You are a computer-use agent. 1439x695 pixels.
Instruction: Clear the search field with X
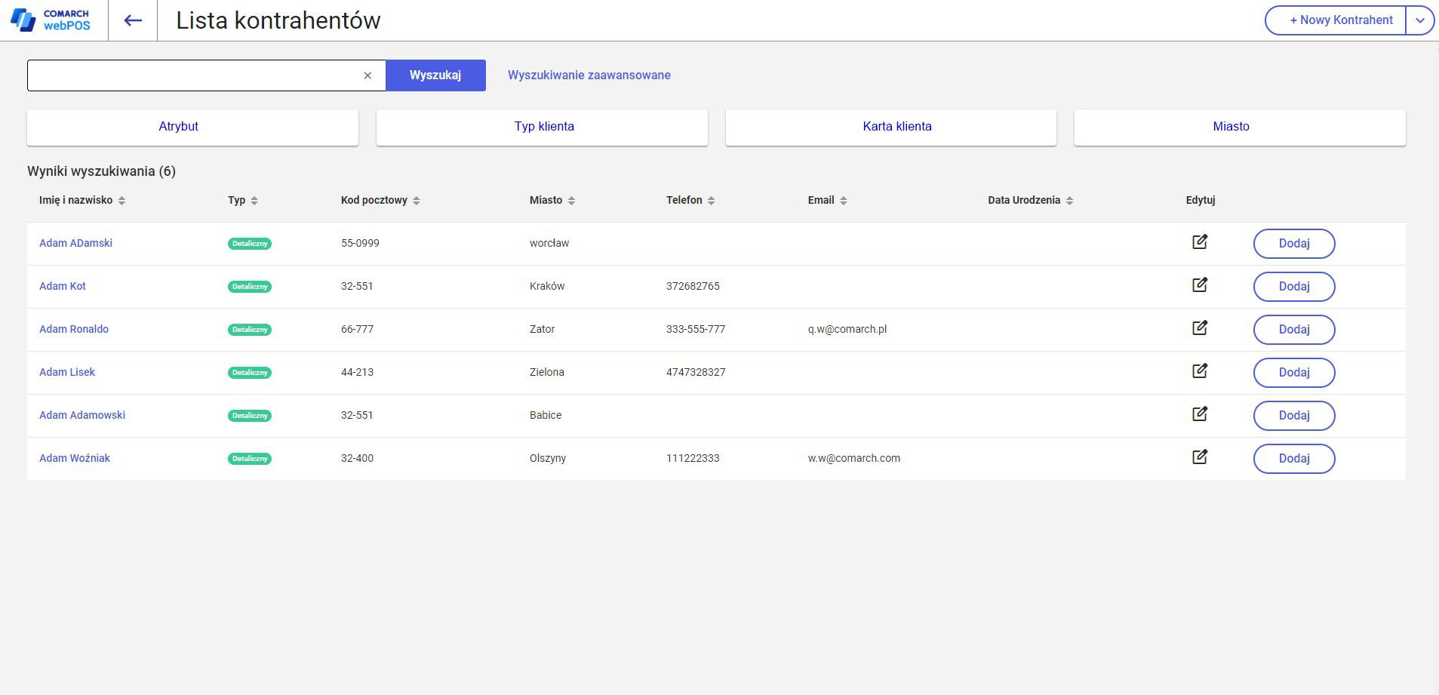[x=367, y=75]
